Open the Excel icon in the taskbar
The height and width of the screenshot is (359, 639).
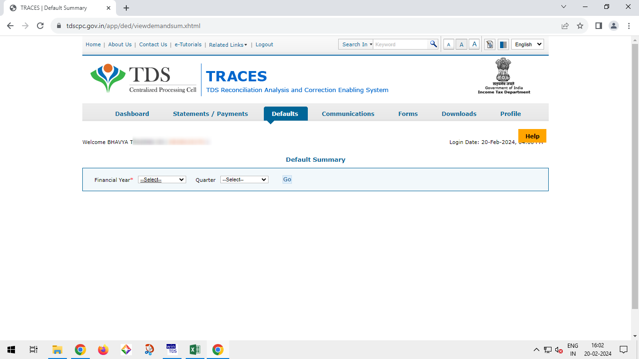pos(195,349)
